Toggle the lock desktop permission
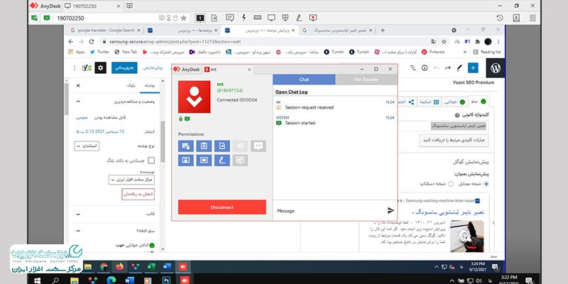This screenshot has width=568, height=284. coord(186,160)
